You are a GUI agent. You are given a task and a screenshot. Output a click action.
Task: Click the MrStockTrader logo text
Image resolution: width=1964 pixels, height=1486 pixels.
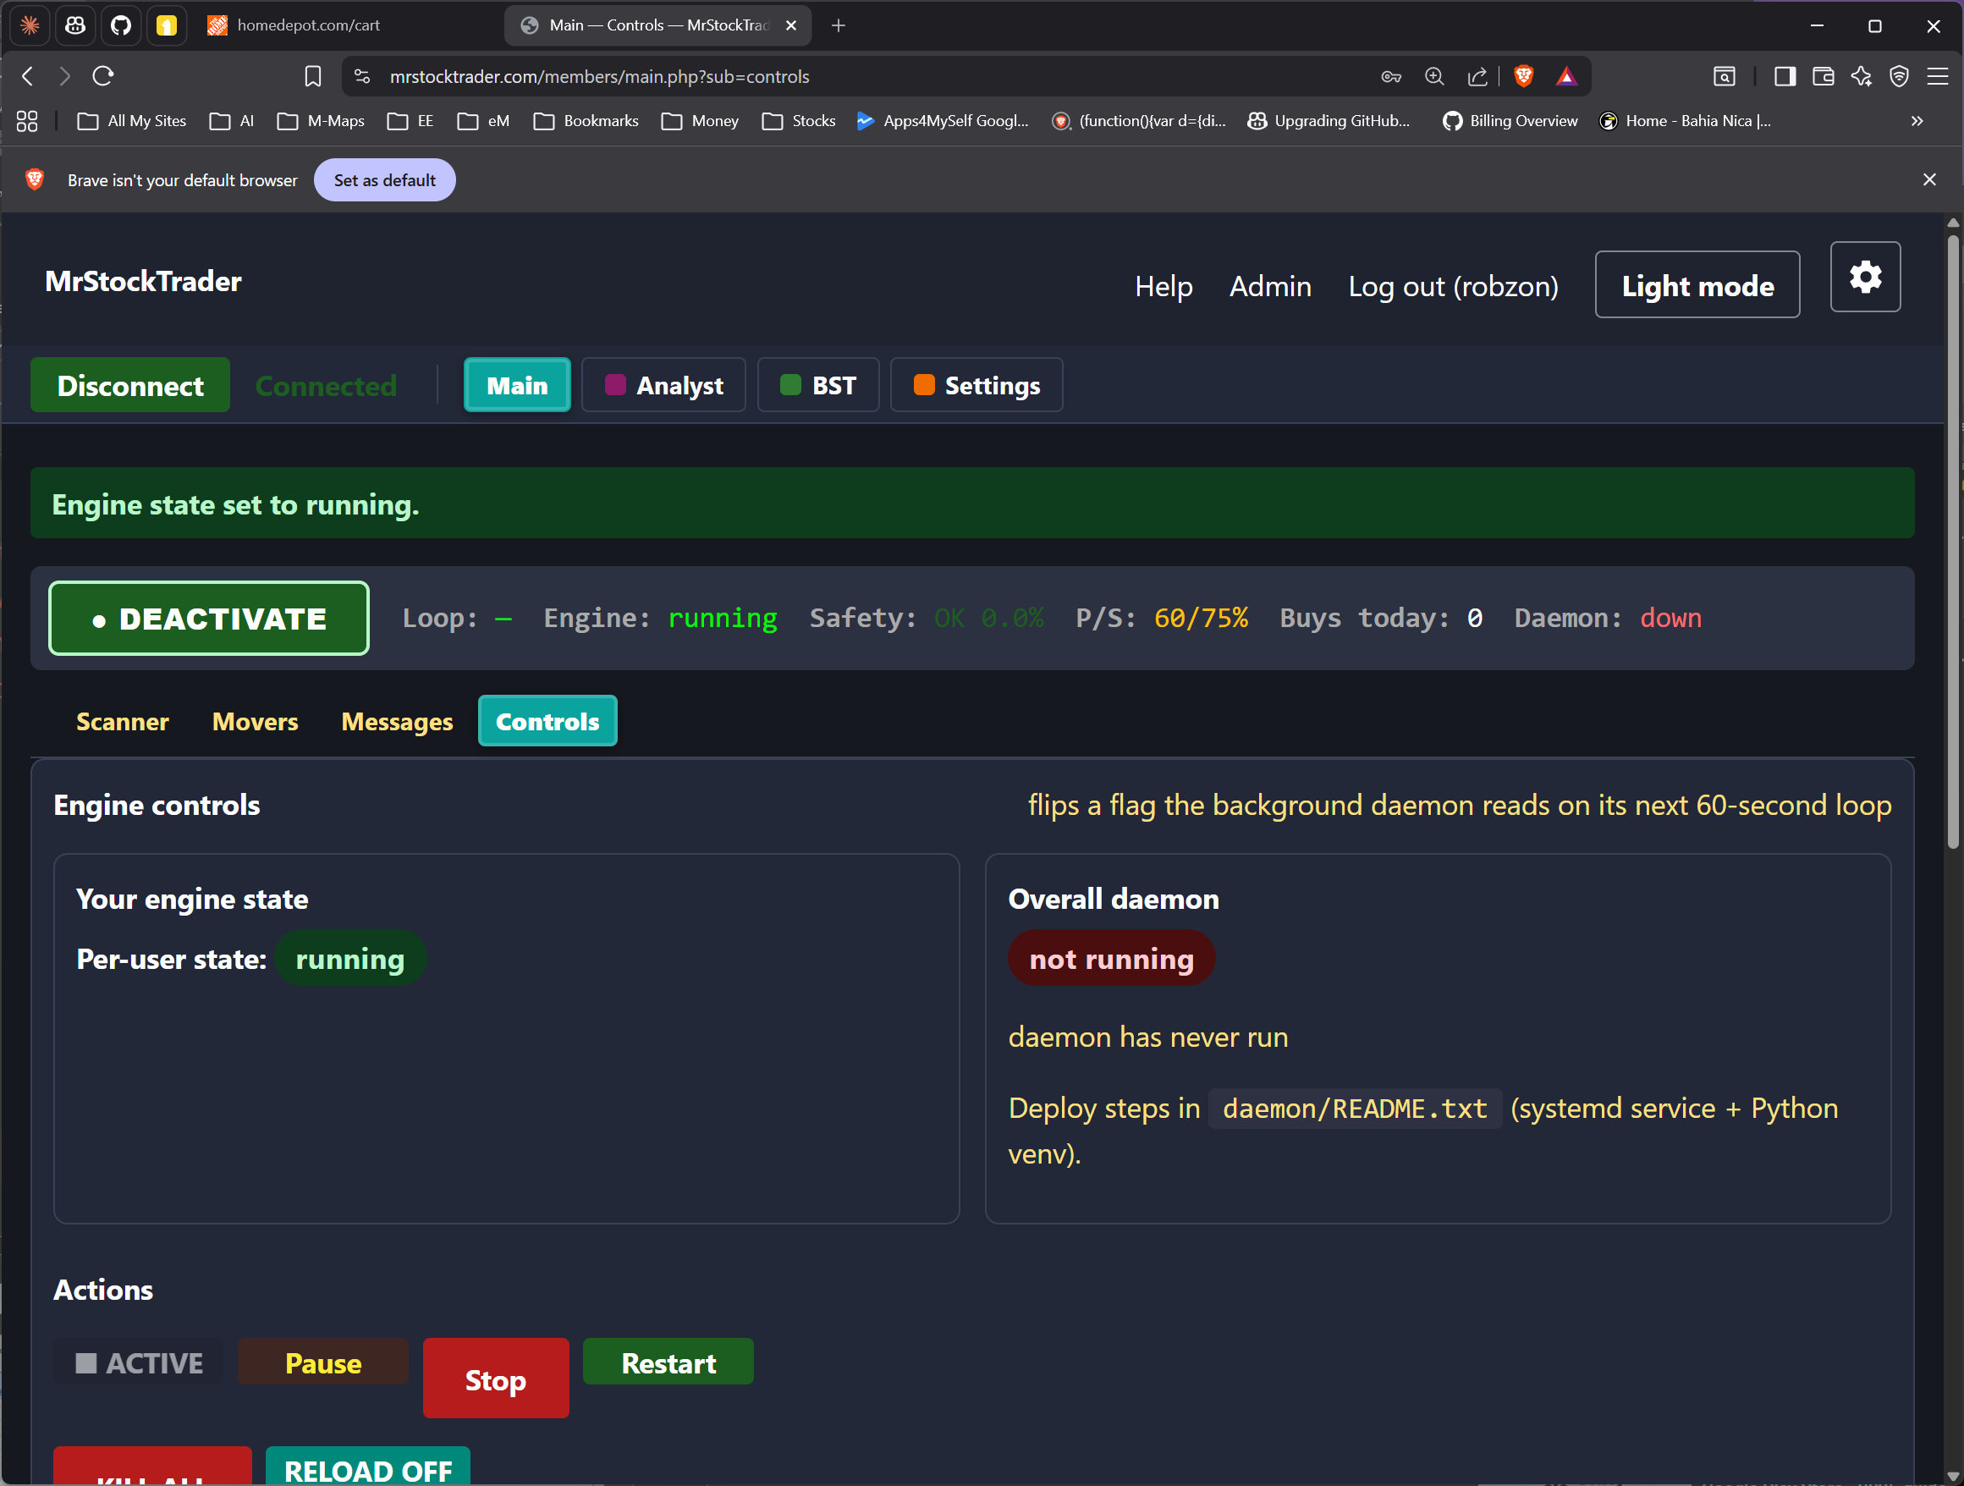(143, 280)
